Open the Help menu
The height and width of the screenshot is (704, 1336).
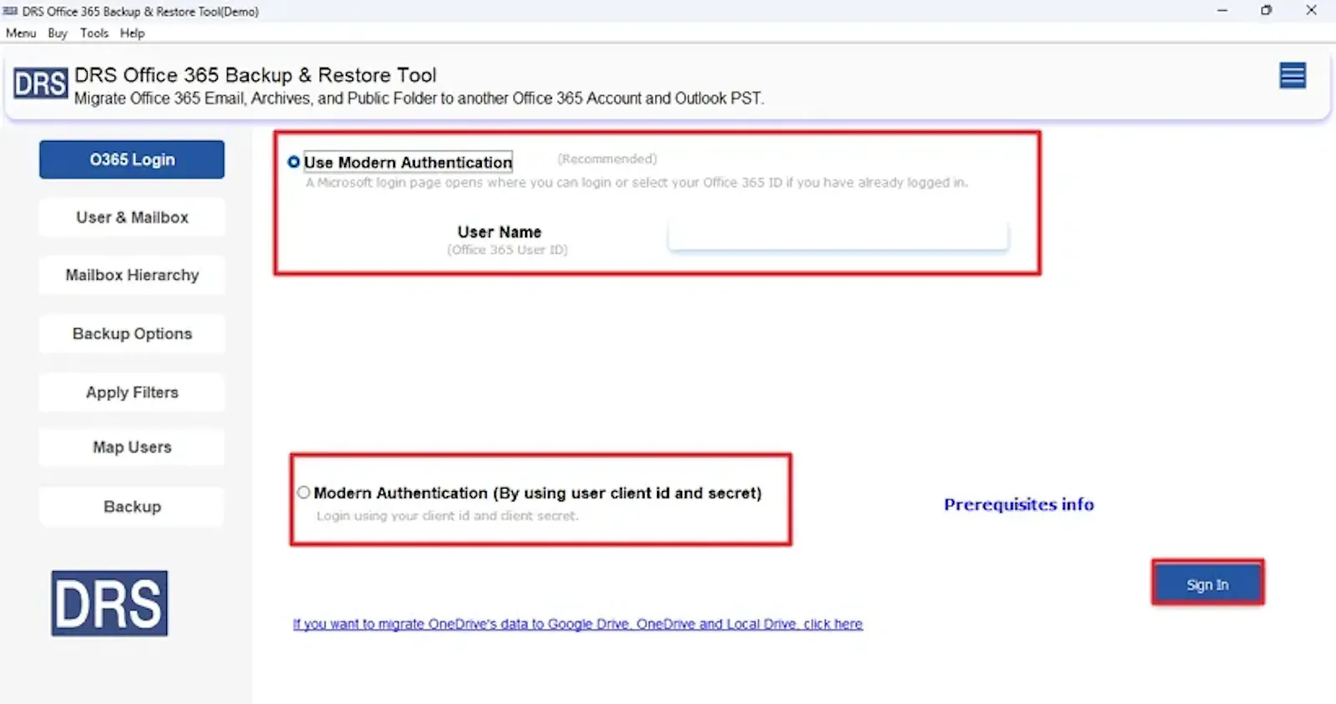point(132,33)
